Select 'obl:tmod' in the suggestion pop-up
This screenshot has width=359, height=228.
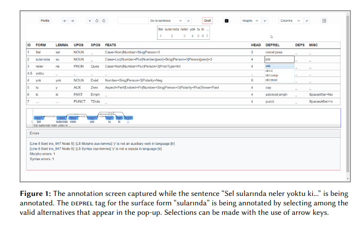pos(280,80)
